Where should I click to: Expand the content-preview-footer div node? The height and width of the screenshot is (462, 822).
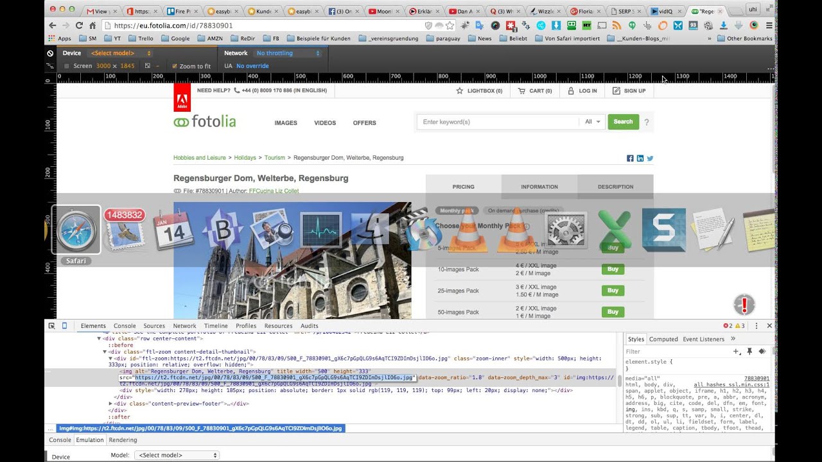pyautogui.click(x=111, y=404)
